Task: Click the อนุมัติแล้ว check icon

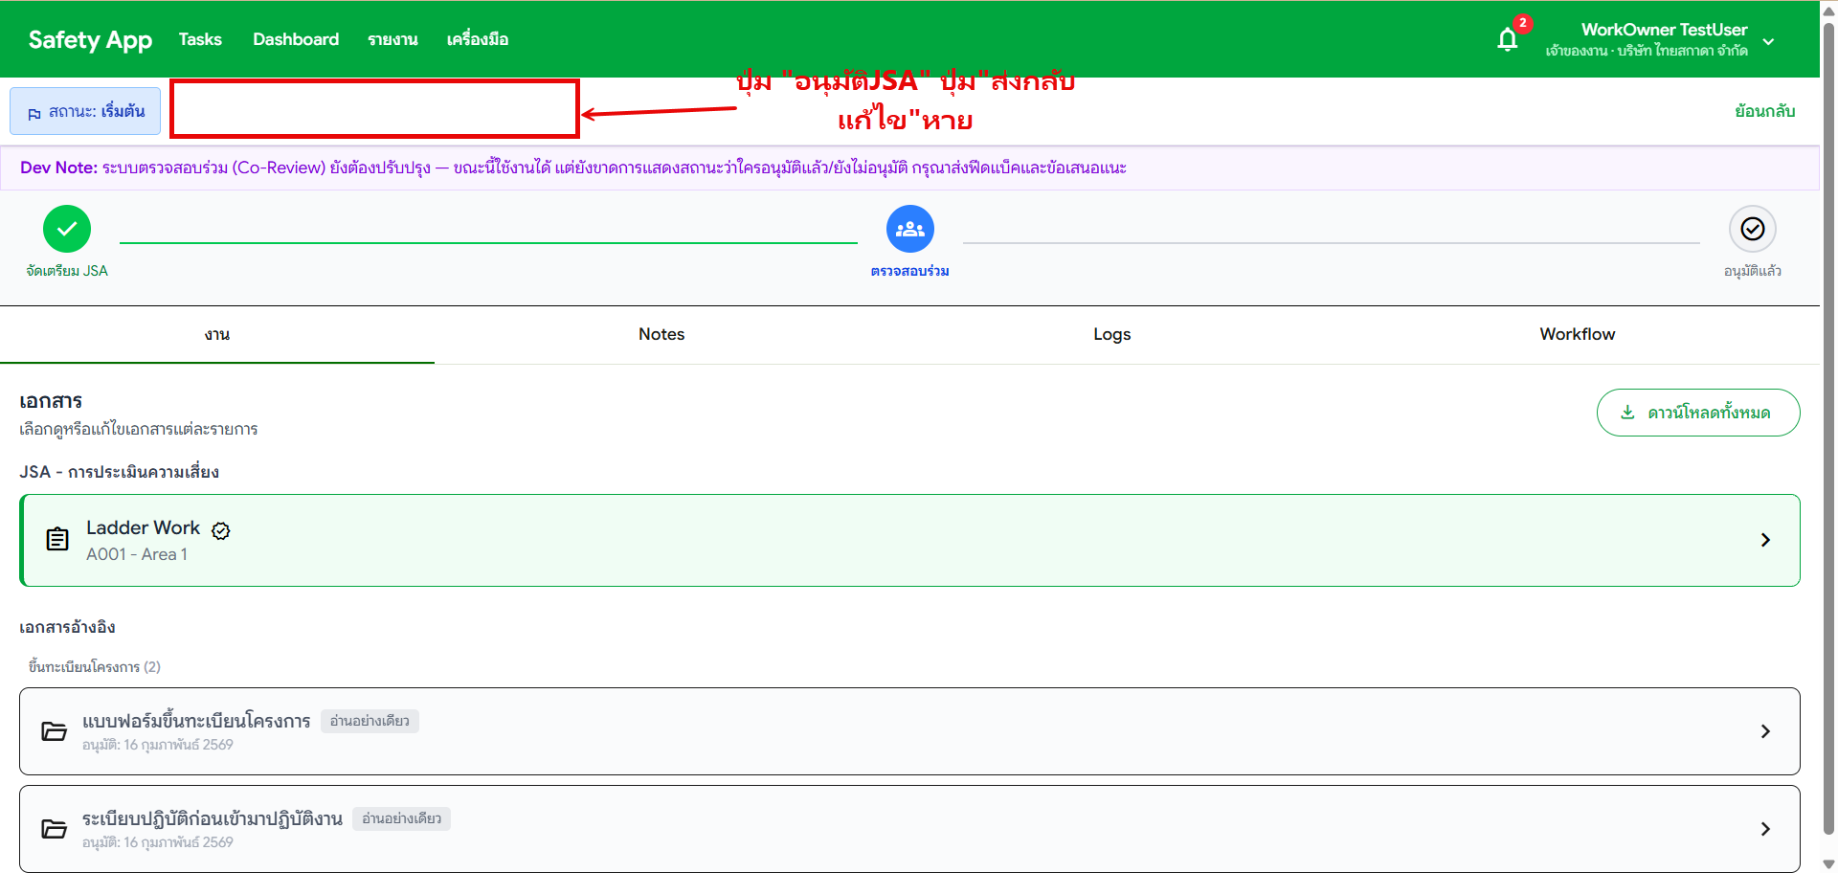Action: (1753, 228)
